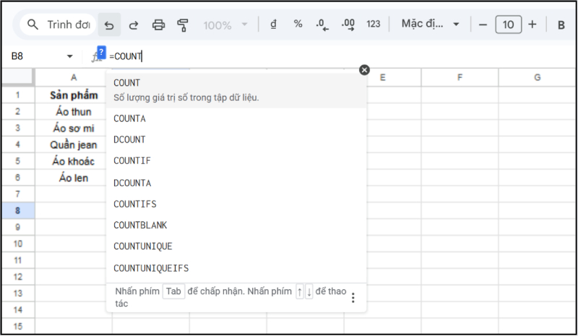Close the function suggestion popup

[x=364, y=70]
